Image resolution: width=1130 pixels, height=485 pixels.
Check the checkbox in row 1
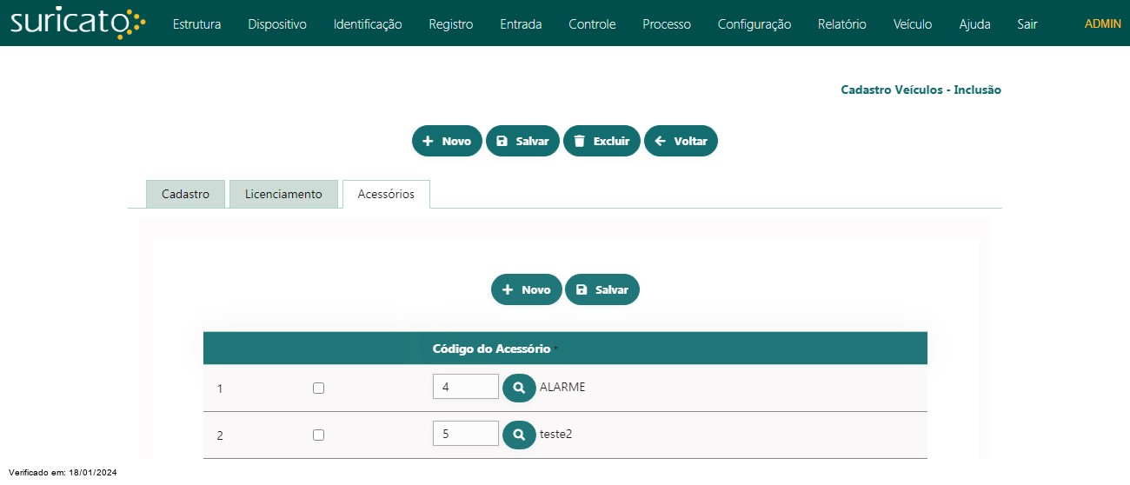318,389
